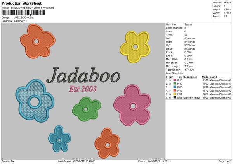Click the Machine value Tajima
Screen dimensions: 233x164
[x=188, y=24]
